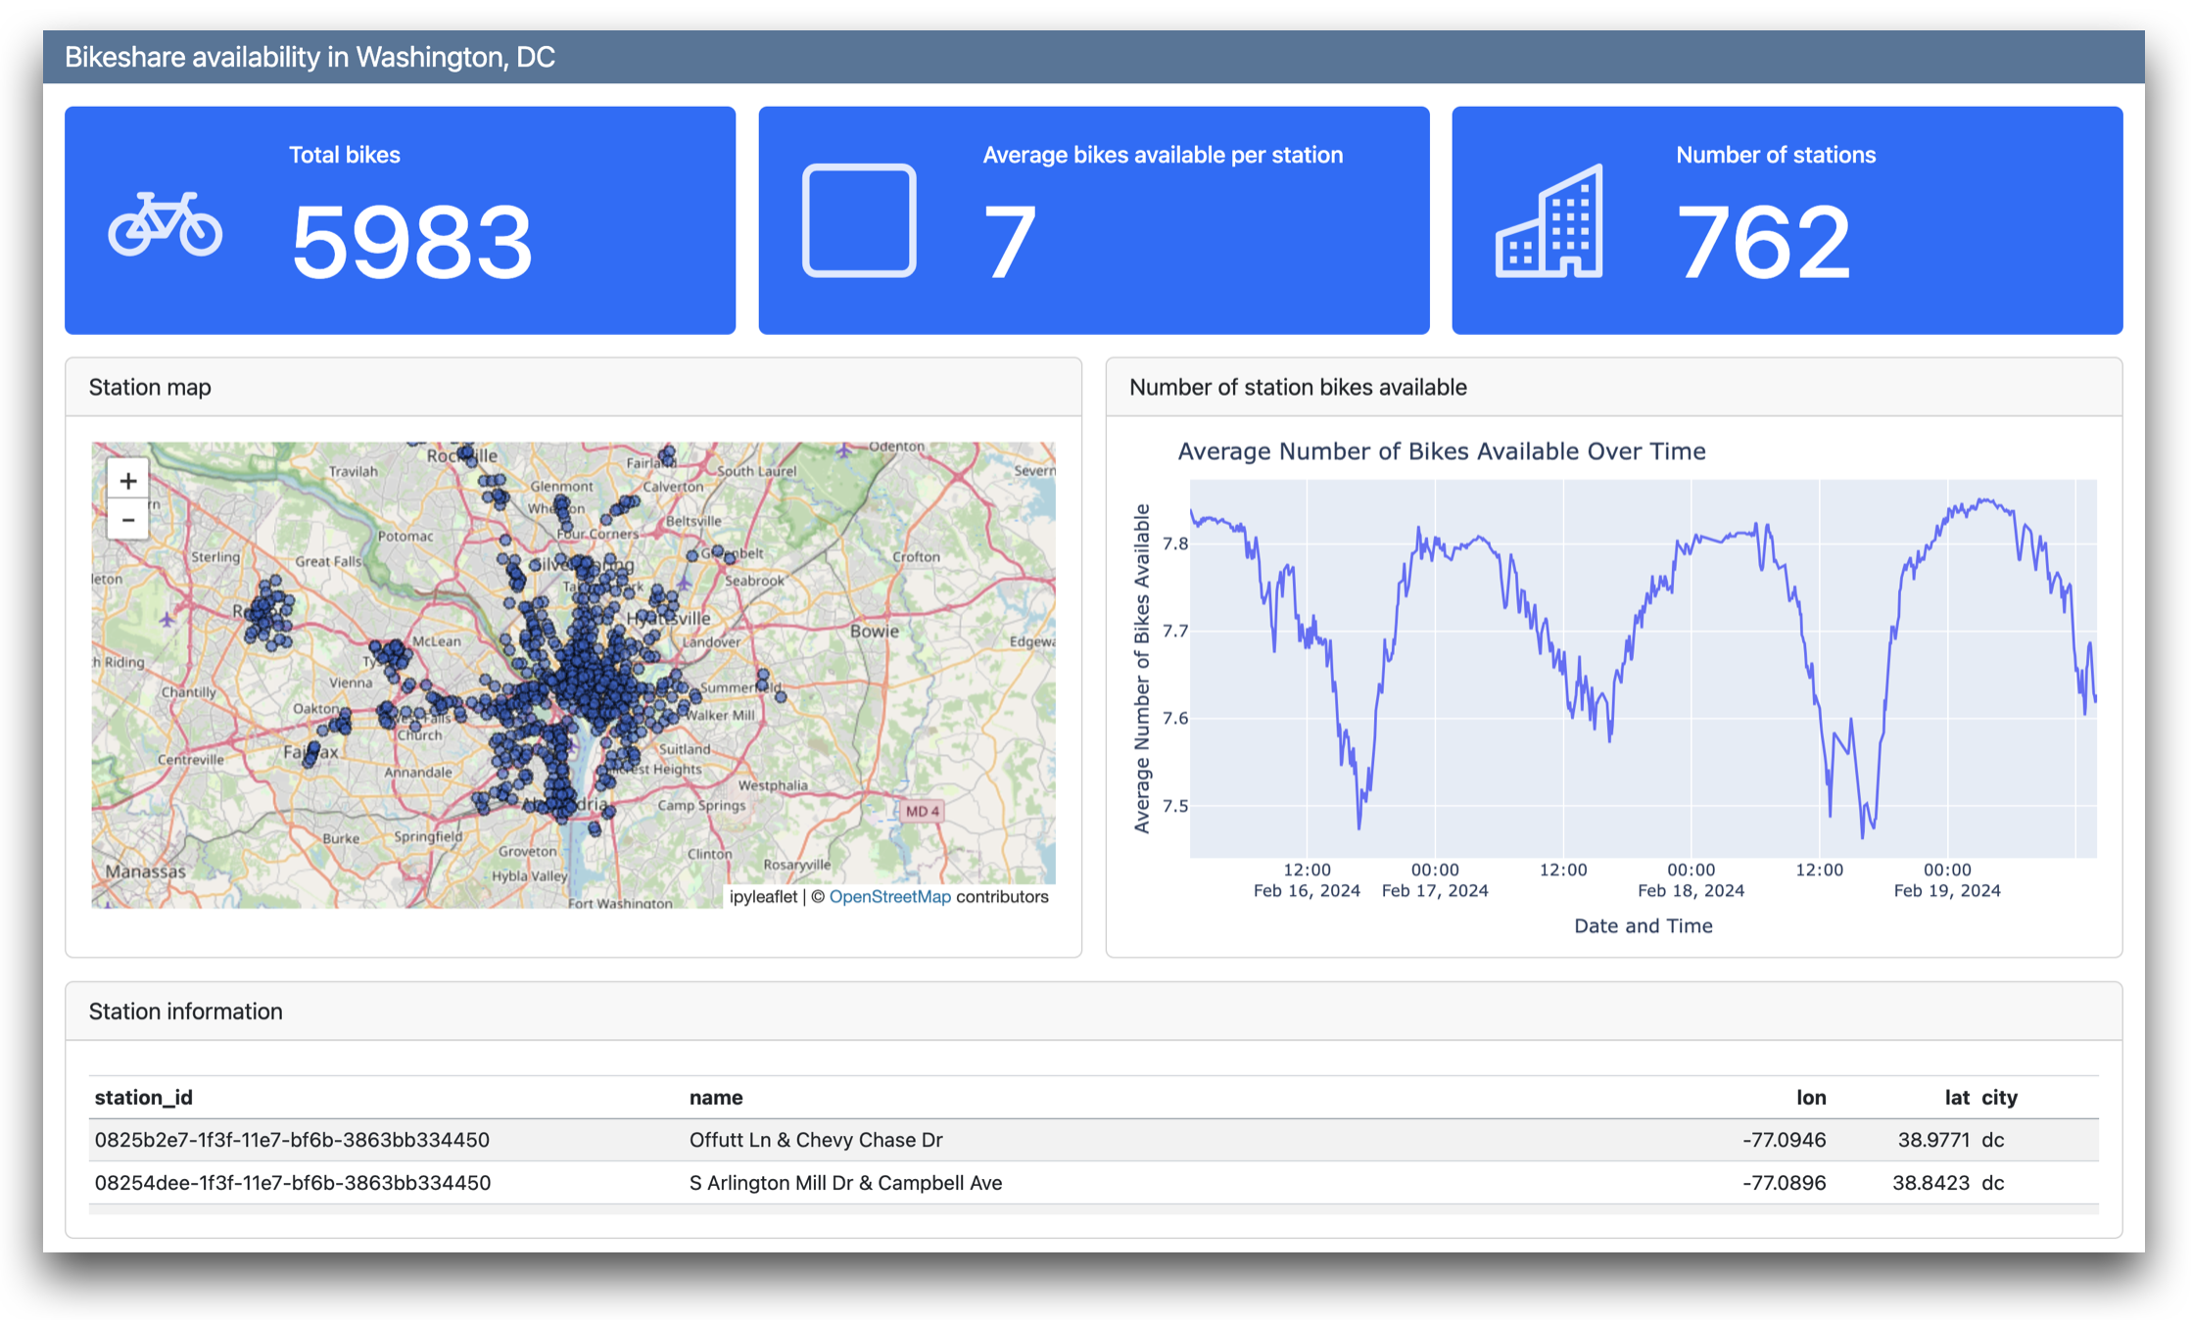Click the lat column header

click(1956, 1098)
